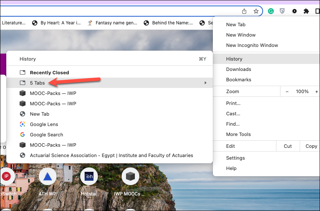Click the Zoom label in Chrome menu

[x=232, y=92]
